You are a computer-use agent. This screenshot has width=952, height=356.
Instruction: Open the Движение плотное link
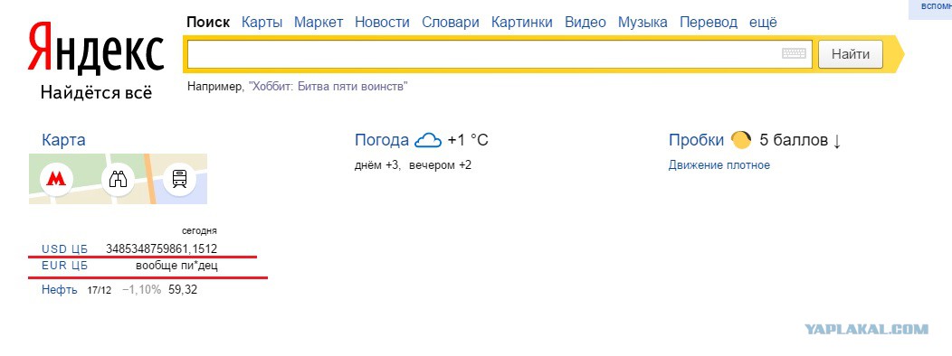click(719, 165)
